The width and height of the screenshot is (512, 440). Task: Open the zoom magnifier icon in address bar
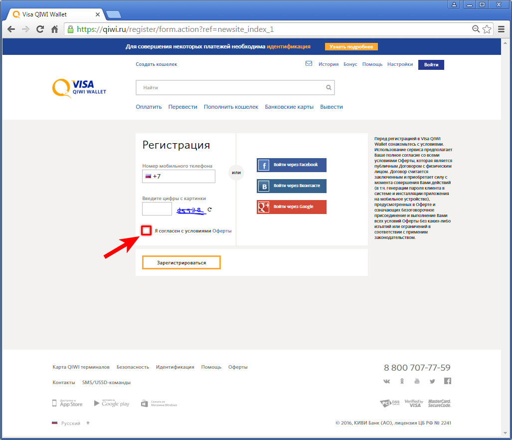[476, 29]
